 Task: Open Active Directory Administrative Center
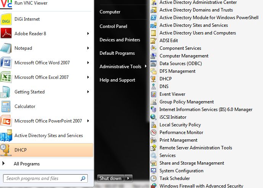(198, 2)
